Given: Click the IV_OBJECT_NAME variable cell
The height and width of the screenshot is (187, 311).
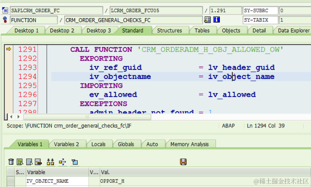Looking at the screenshot, I should point(57,181).
